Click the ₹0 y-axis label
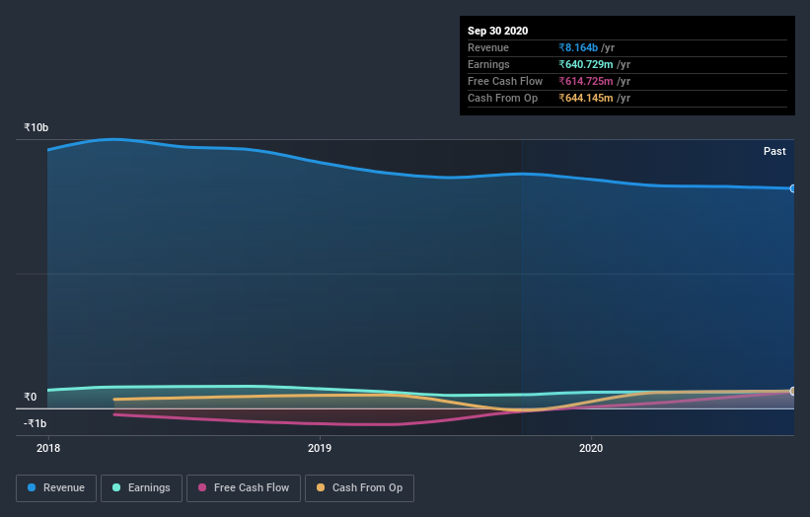Image resolution: width=810 pixels, height=517 pixels. click(31, 397)
